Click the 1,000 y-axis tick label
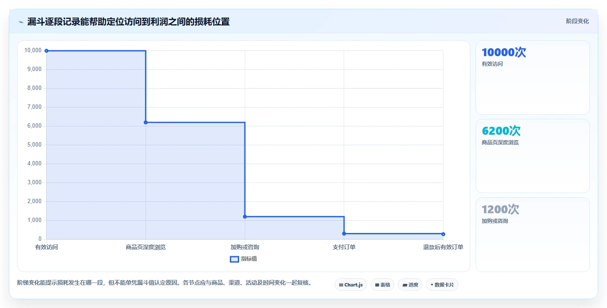The width and height of the screenshot is (607, 308). pyautogui.click(x=34, y=220)
